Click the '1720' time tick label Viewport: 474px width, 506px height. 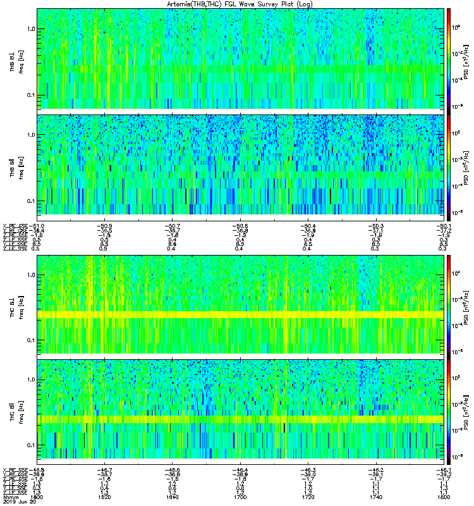click(x=308, y=497)
